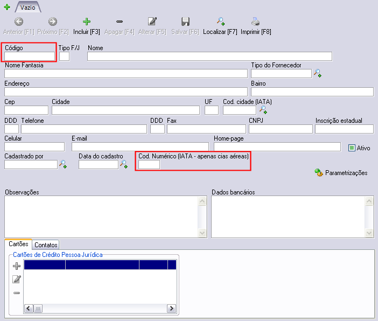Click the Alterar [F5] edit icon
This screenshot has height=321, width=378.
point(152,22)
